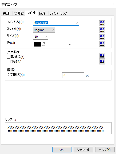Open formula editor for 下線 row
The image size is (116, 154).
click(102, 61)
